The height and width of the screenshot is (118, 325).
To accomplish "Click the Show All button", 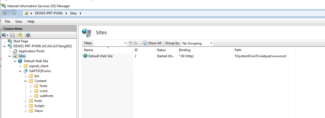I will [x=152, y=43].
